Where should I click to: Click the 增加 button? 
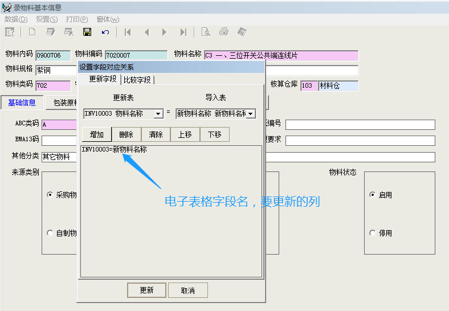[97, 134]
